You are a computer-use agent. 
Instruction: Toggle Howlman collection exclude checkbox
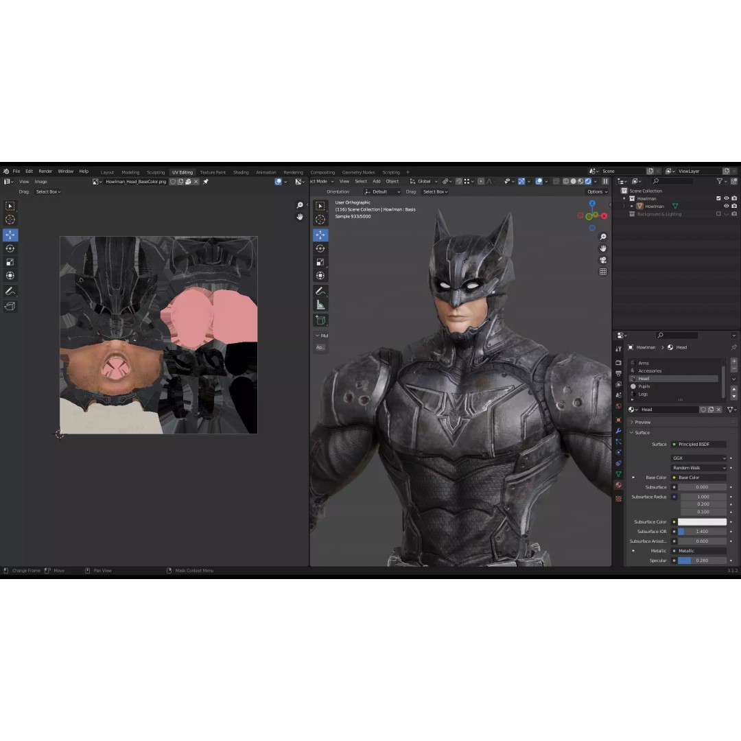click(x=718, y=198)
